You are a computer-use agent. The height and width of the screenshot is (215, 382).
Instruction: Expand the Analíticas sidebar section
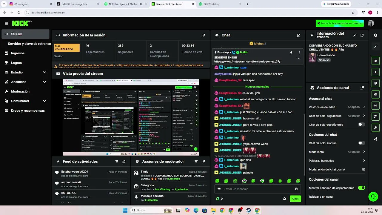(44, 82)
